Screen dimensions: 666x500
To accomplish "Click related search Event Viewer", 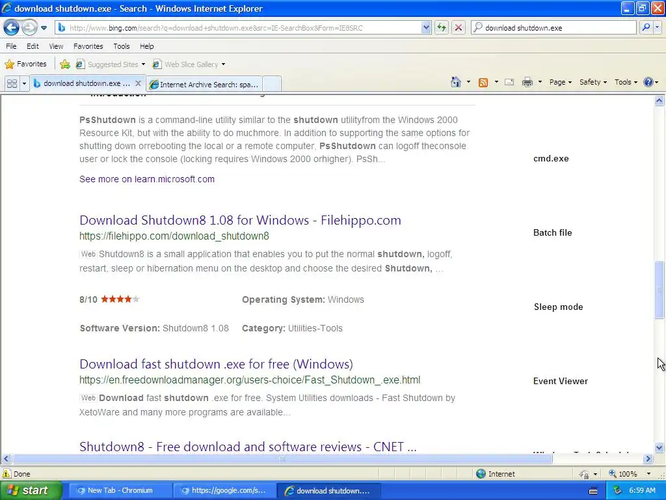I will tap(560, 381).
